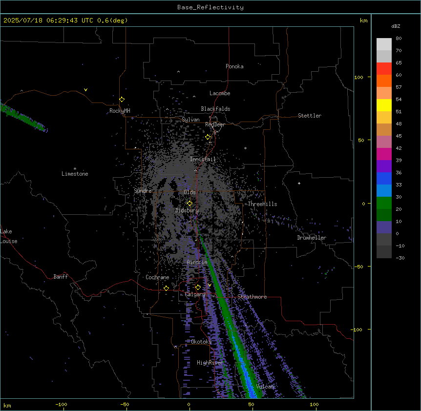The height and width of the screenshot is (411, 421).
Task: Click the Strathmore city label
Action: 252,297
